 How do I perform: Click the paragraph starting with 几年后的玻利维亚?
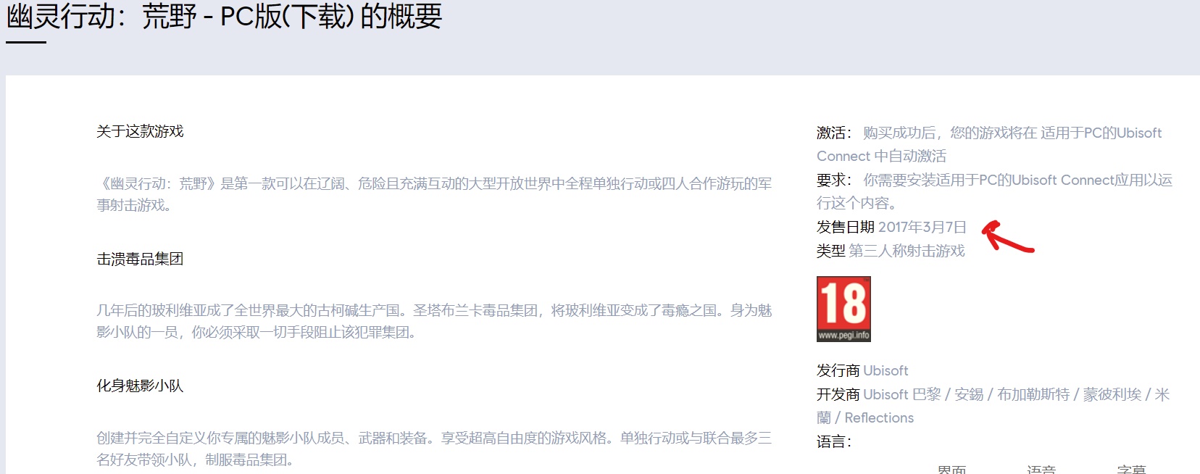[x=434, y=321]
